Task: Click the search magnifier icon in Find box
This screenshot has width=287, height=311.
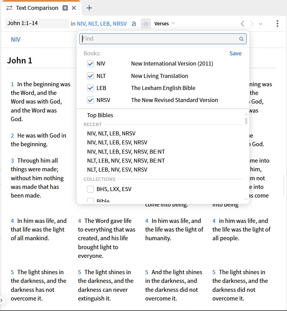Action: click(x=241, y=39)
